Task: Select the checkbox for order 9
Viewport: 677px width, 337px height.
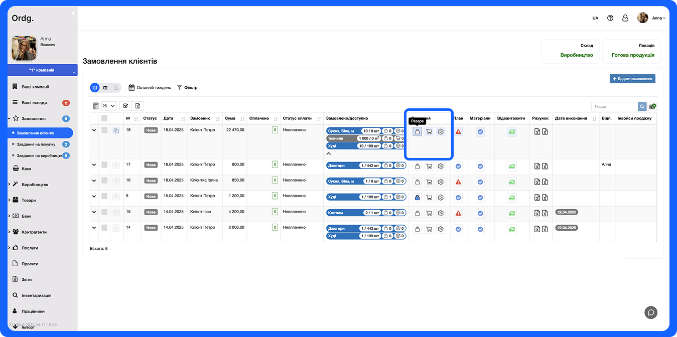Action: (104, 196)
